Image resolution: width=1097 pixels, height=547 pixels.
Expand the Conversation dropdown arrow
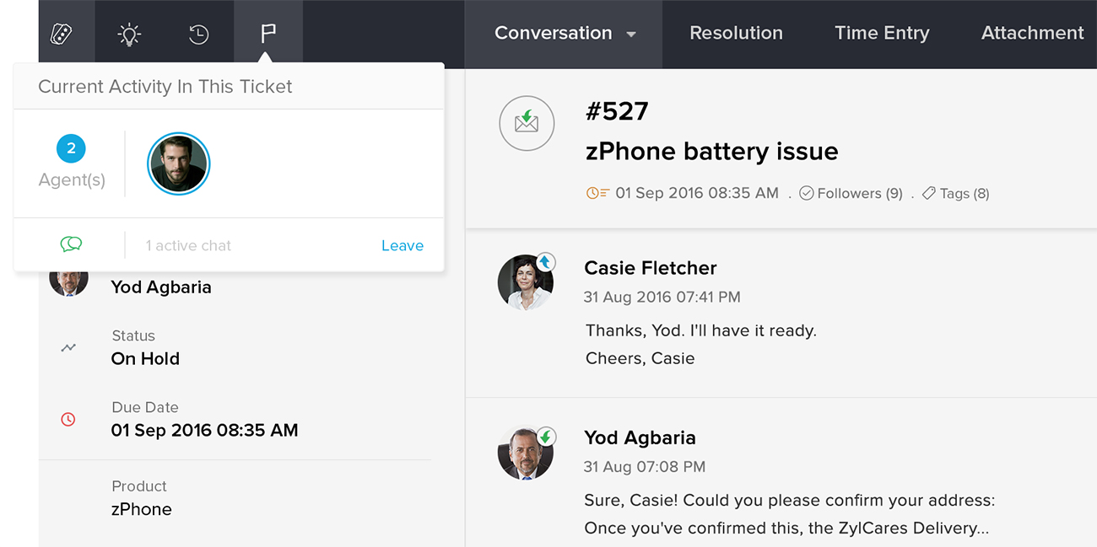tap(630, 35)
